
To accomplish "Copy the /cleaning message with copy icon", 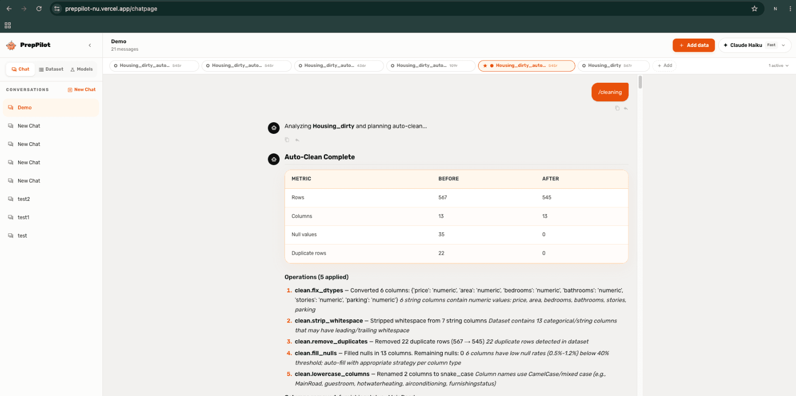I will coord(617,108).
